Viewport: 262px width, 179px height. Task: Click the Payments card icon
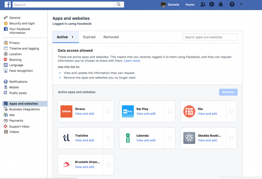(6, 121)
